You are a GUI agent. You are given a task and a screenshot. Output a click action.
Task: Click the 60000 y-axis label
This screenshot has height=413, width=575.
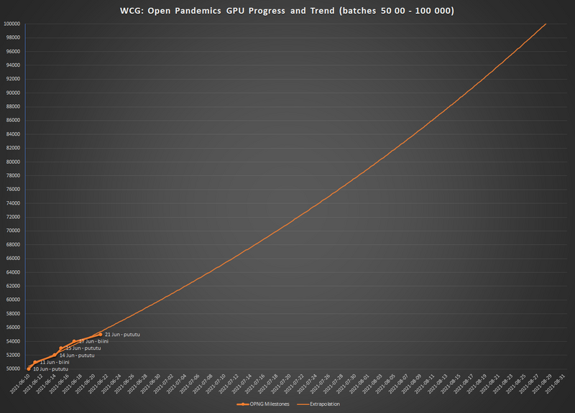click(x=13, y=300)
